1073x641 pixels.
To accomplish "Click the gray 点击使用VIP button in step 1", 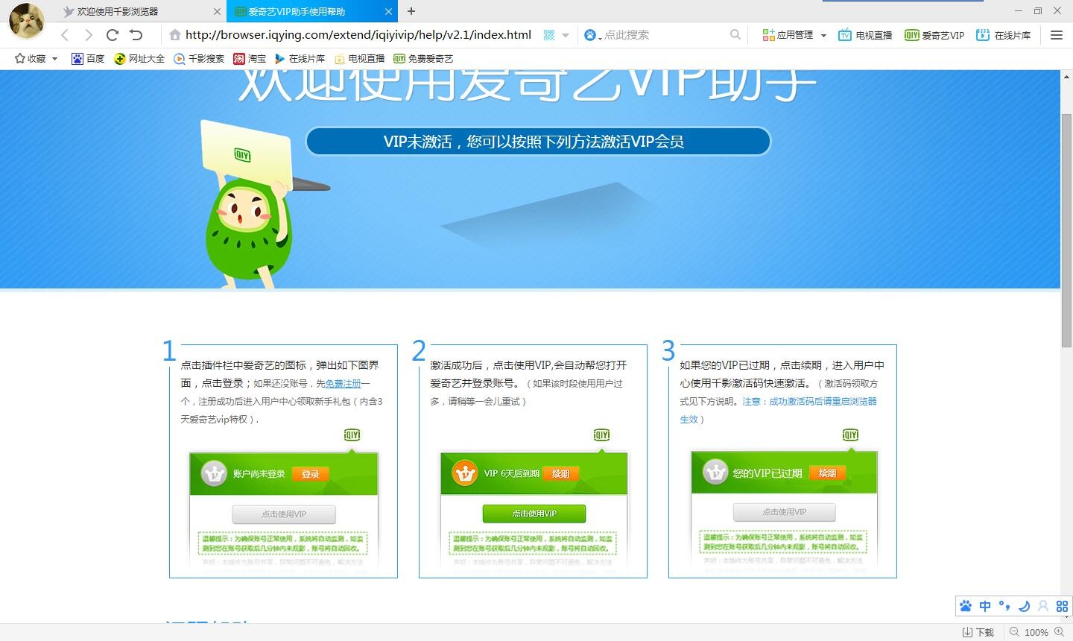I will coord(284,514).
